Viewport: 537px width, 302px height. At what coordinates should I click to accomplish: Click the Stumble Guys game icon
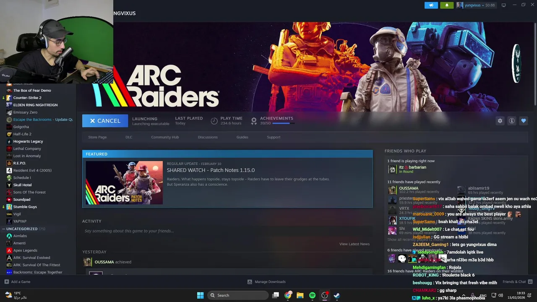[9, 207]
